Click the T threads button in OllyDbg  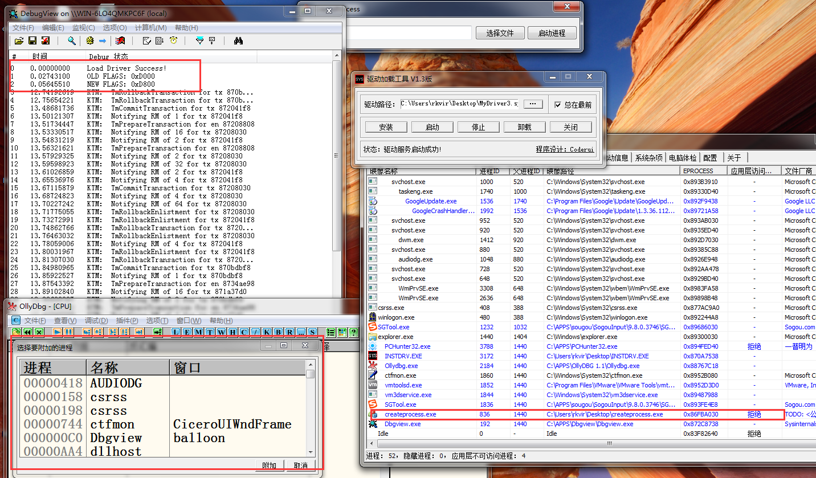(x=210, y=332)
